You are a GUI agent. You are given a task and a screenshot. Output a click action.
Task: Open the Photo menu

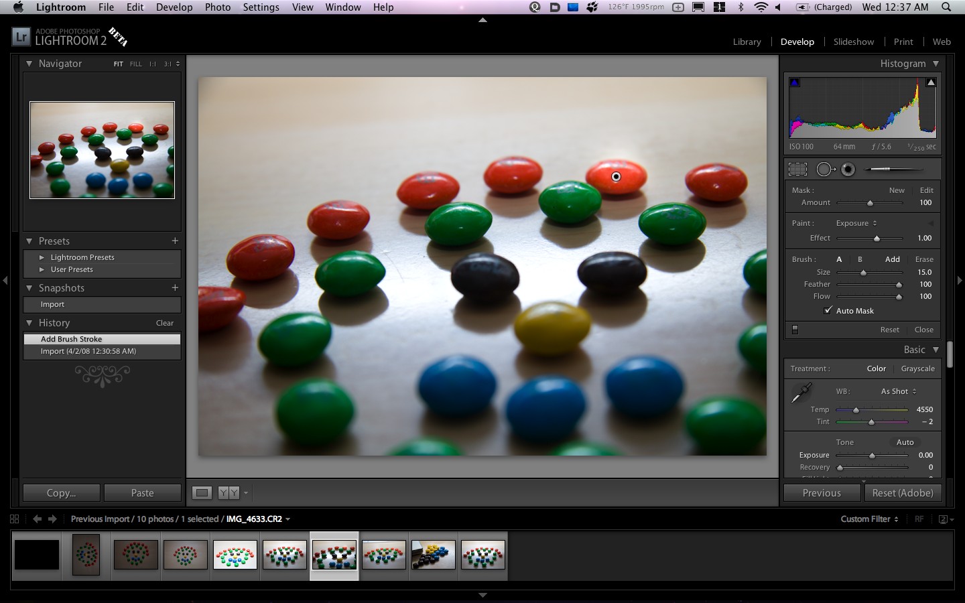pyautogui.click(x=217, y=7)
